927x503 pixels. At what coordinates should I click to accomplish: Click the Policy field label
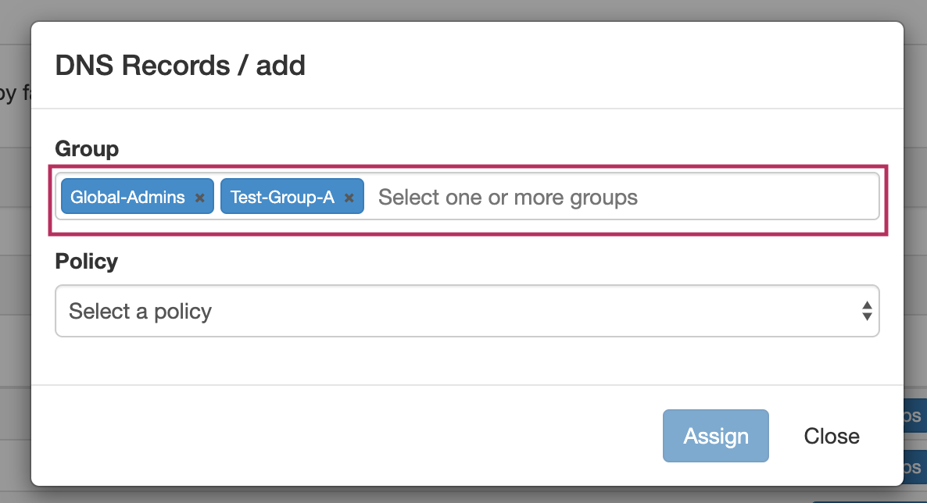tap(87, 261)
